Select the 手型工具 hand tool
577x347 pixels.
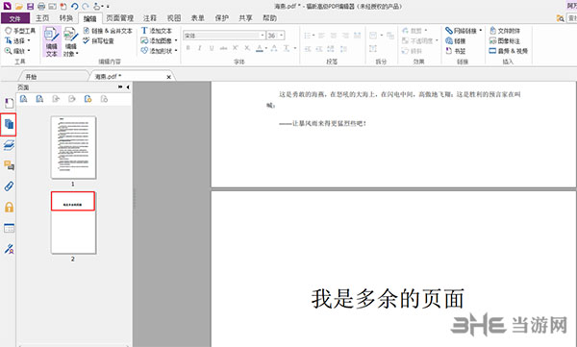[x=20, y=31]
